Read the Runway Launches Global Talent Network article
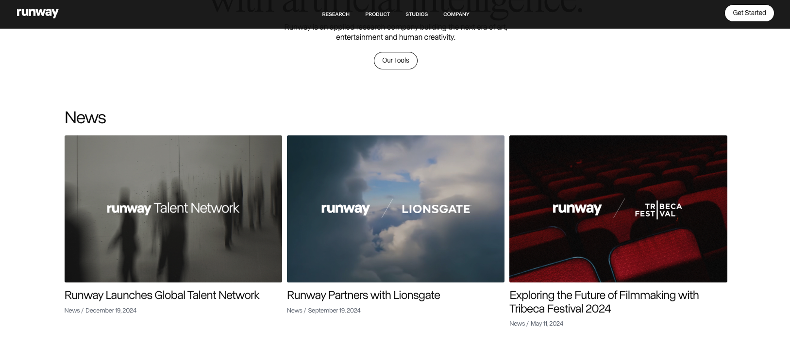The height and width of the screenshot is (347, 790). (x=162, y=295)
